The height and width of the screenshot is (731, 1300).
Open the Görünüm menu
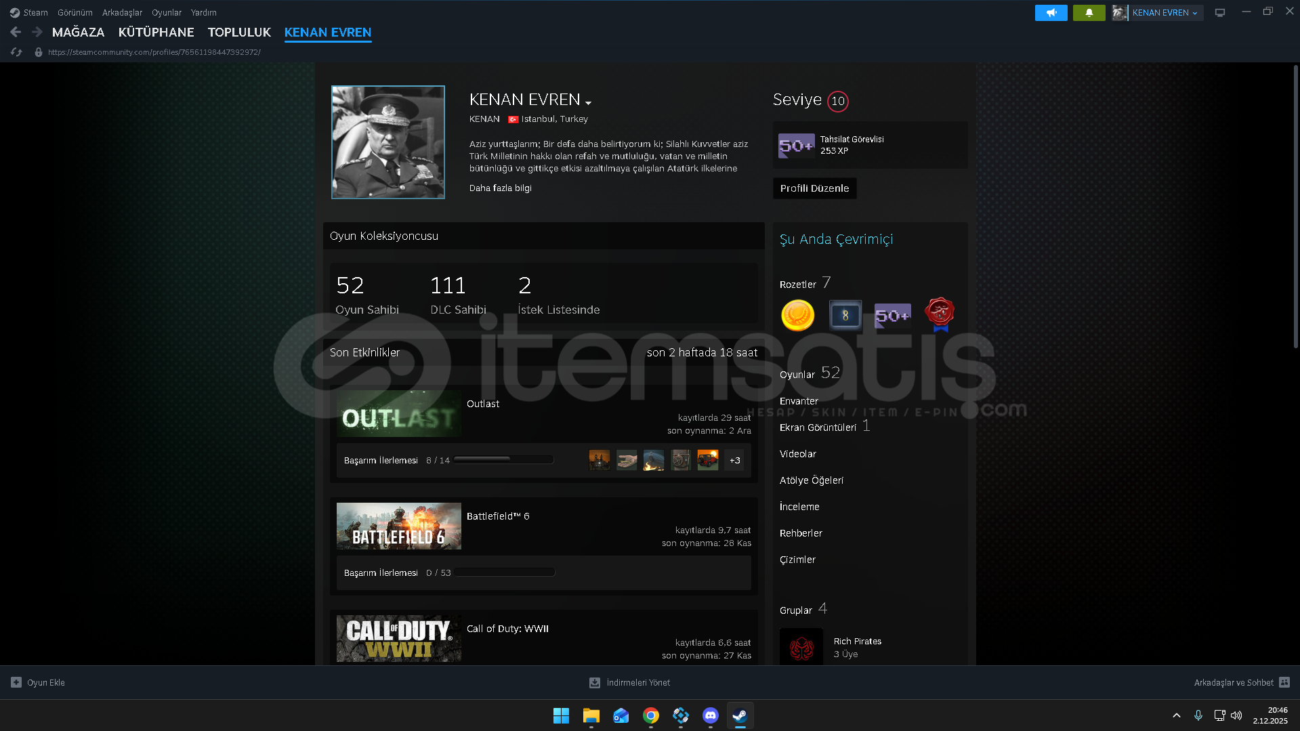pyautogui.click(x=75, y=13)
